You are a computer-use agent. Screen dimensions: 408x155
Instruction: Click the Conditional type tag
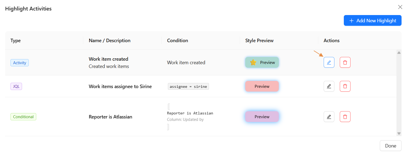tap(23, 117)
